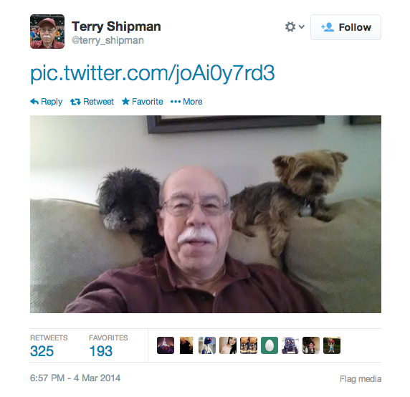Click the @terry_shipman handle
410x397 pixels.
click(108, 41)
